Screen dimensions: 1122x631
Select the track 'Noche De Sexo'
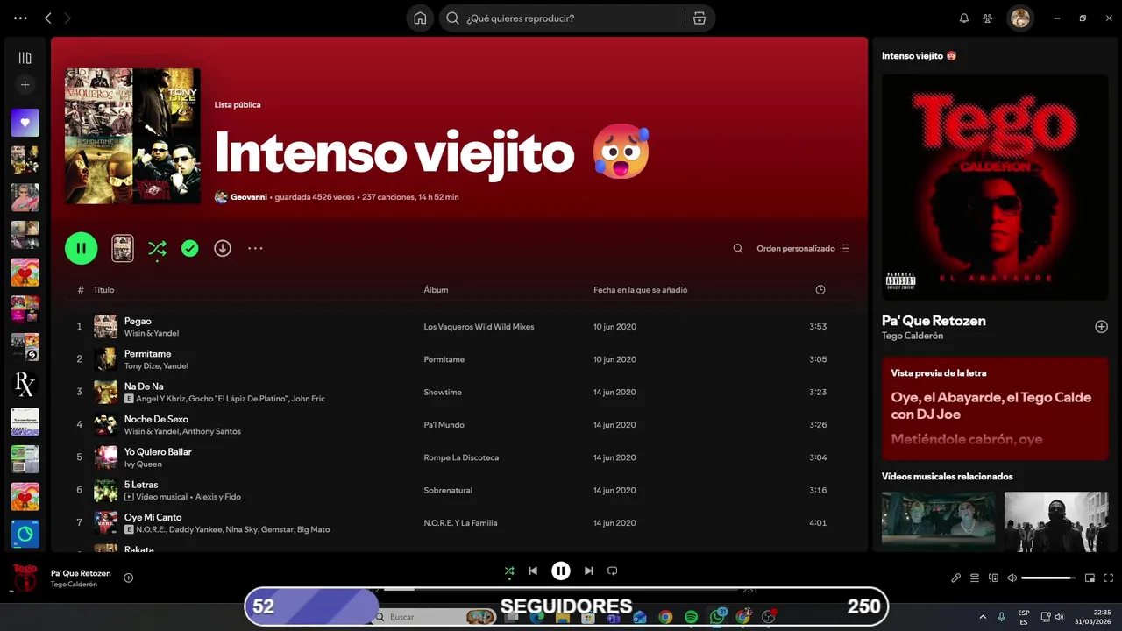click(x=156, y=419)
